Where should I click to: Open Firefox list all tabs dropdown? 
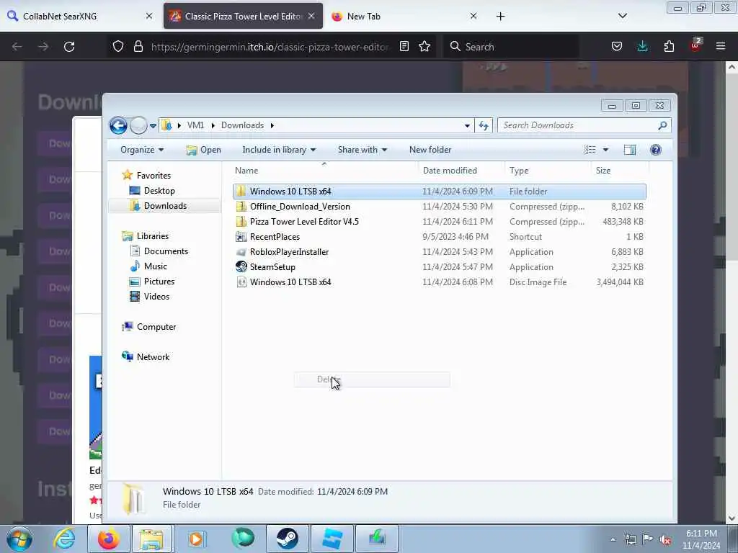[622, 17]
